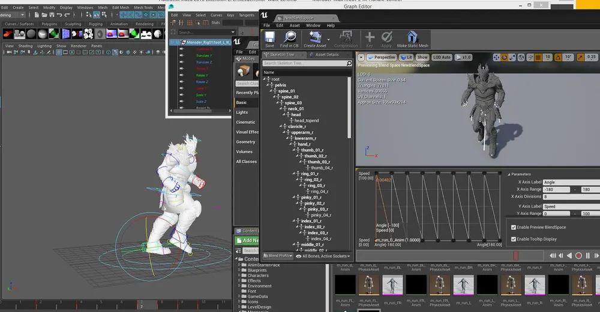Toggle the Enable Tooltip Display checkbox
Image resolution: width=600 pixels, height=312 pixels.
click(514, 239)
